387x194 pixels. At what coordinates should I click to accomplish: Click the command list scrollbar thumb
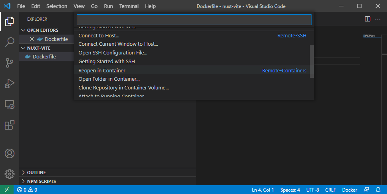[x=312, y=62]
